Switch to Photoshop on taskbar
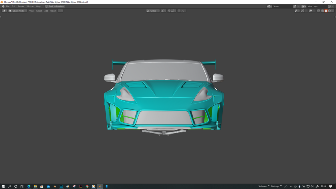 click(61, 186)
